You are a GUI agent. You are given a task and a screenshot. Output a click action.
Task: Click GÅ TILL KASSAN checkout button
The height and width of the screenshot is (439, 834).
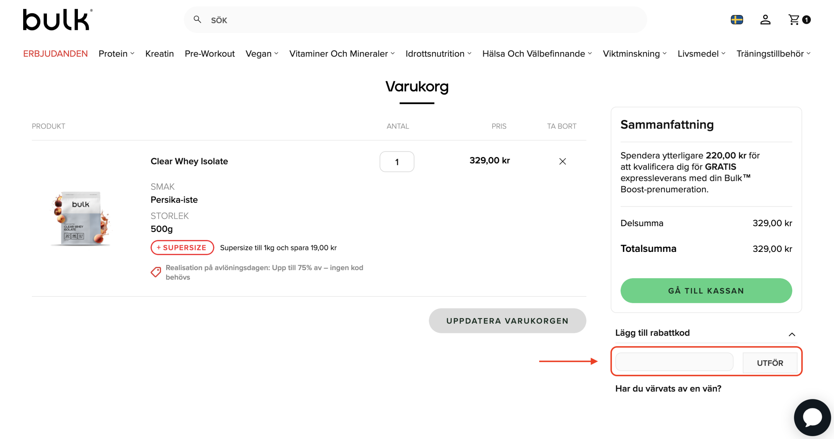pyautogui.click(x=706, y=291)
